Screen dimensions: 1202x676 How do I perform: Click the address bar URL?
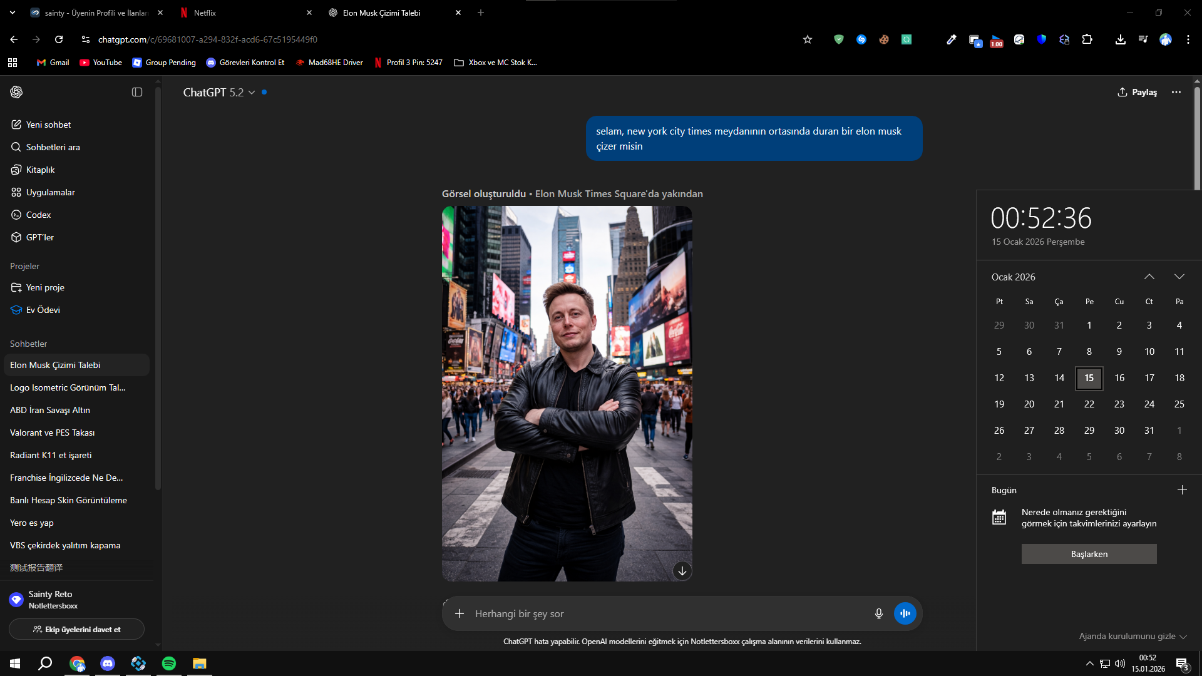(x=208, y=39)
